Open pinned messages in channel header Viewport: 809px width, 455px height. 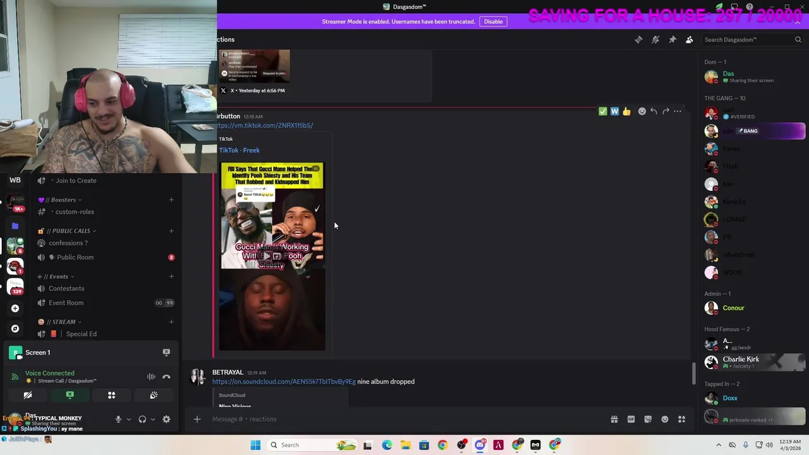[672, 39]
